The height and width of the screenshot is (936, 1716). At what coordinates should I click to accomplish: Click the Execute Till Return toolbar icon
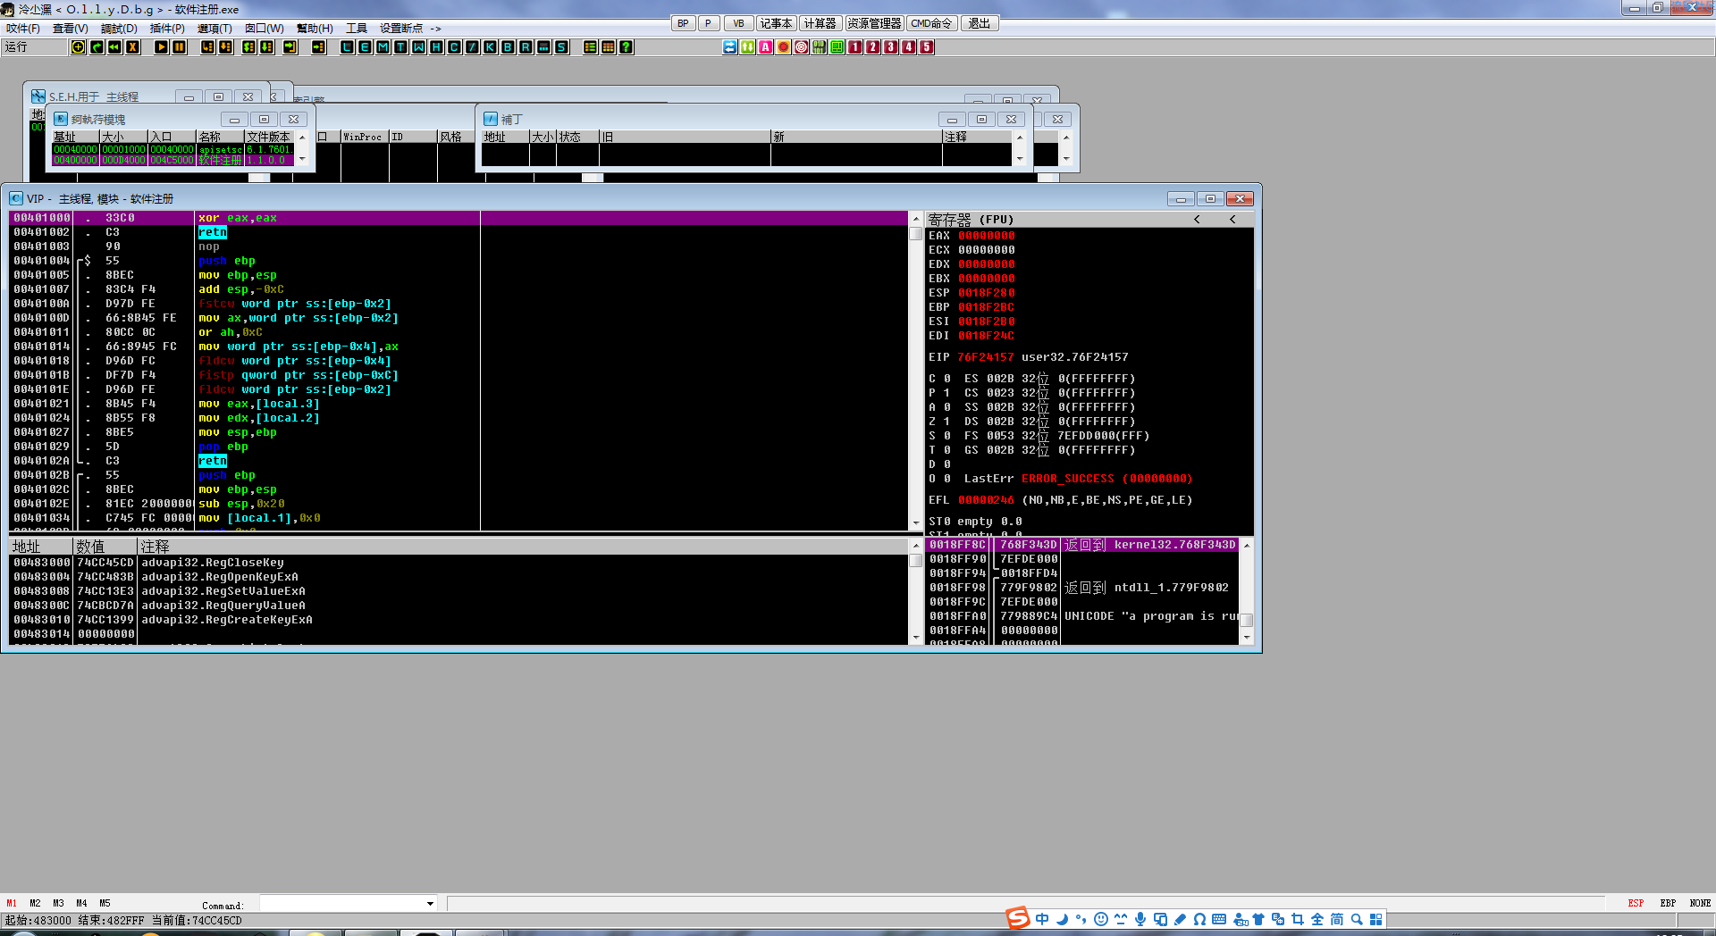tap(290, 47)
